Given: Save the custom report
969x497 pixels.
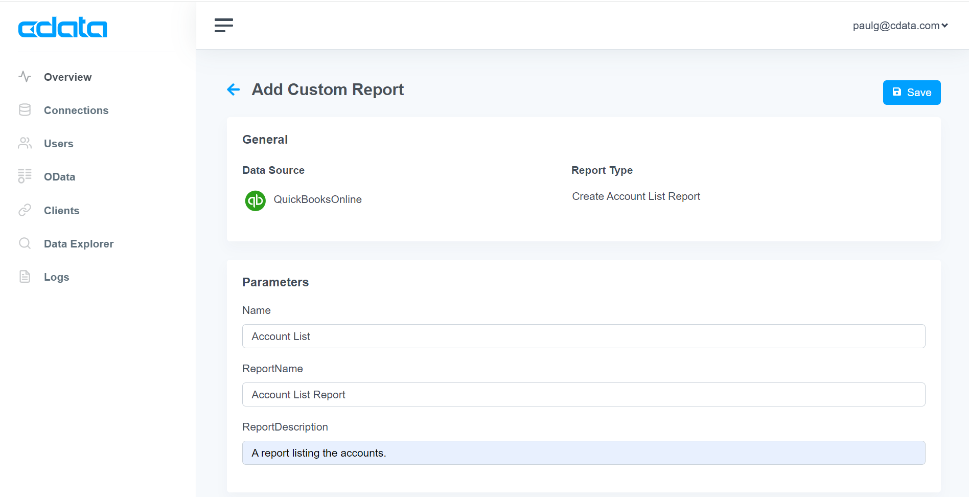Looking at the screenshot, I should 912,93.
